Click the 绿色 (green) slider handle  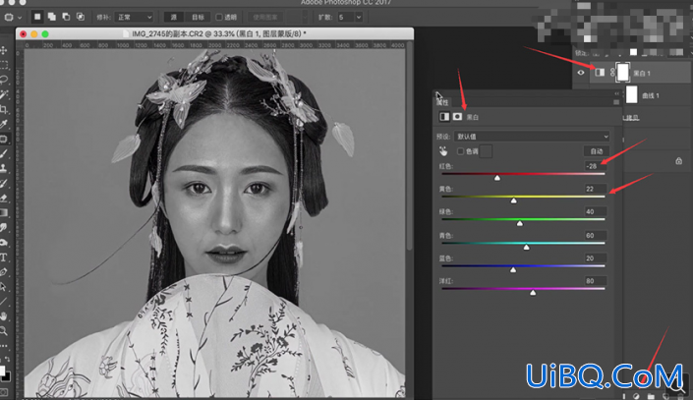(x=520, y=224)
